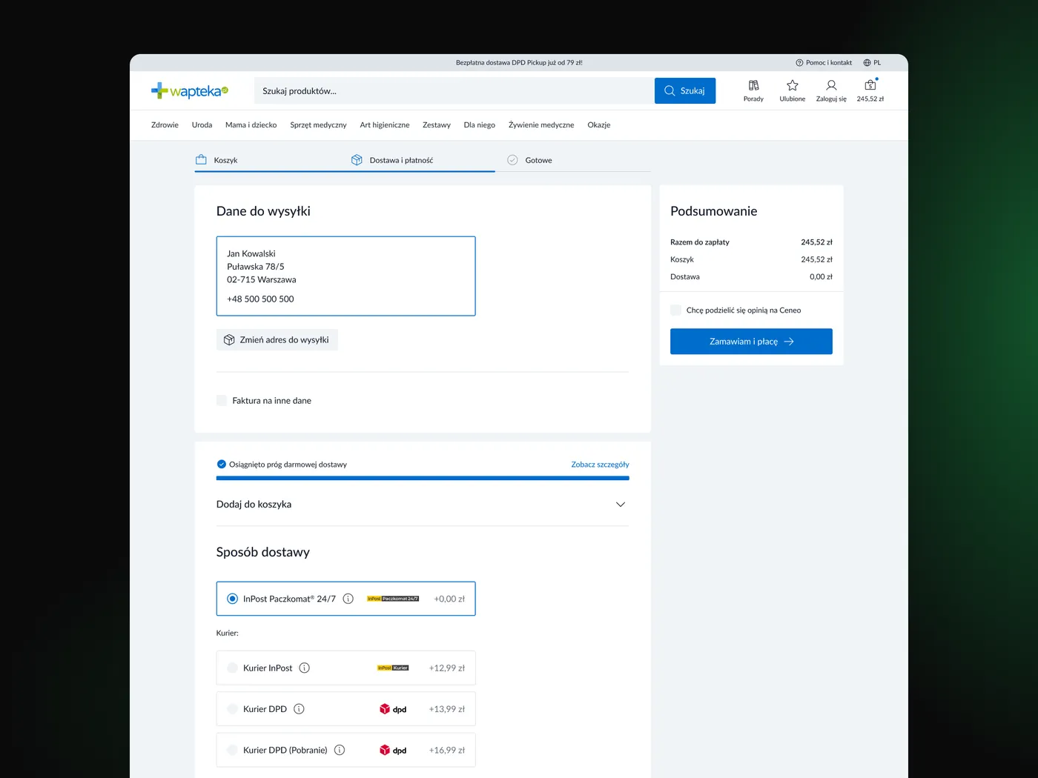Focus the Szukaj produktów search field
The height and width of the screenshot is (778, 1038).
tap(454, 90)
